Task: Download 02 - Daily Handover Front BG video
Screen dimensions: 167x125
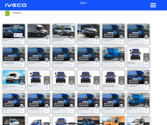Action: [x=146, y=37]
